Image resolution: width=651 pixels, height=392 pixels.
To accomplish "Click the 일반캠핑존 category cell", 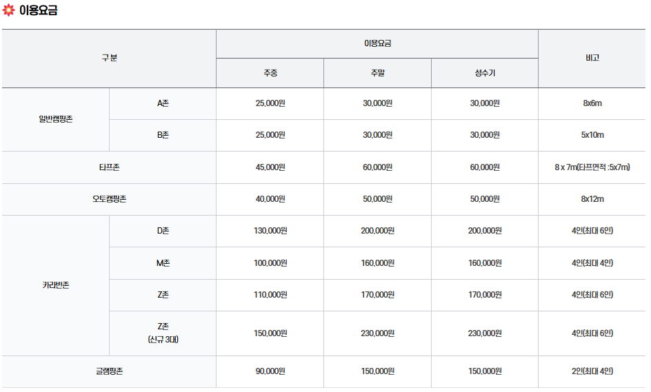I will click(56, 119).
